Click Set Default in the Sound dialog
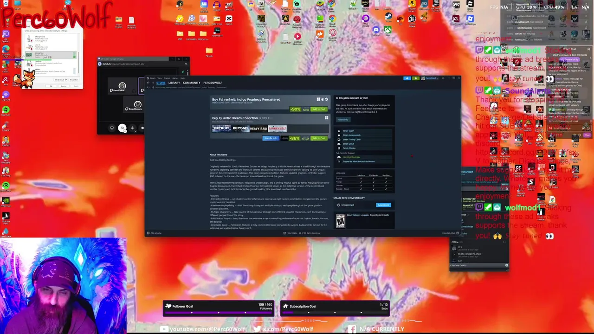This screenshot has width=594, height=334. pos(59,80)
